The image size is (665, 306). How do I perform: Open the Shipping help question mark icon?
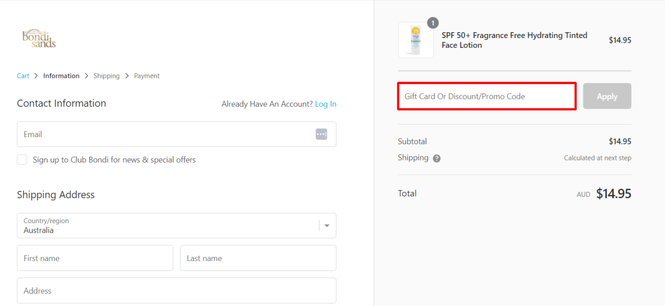point(437,158)
